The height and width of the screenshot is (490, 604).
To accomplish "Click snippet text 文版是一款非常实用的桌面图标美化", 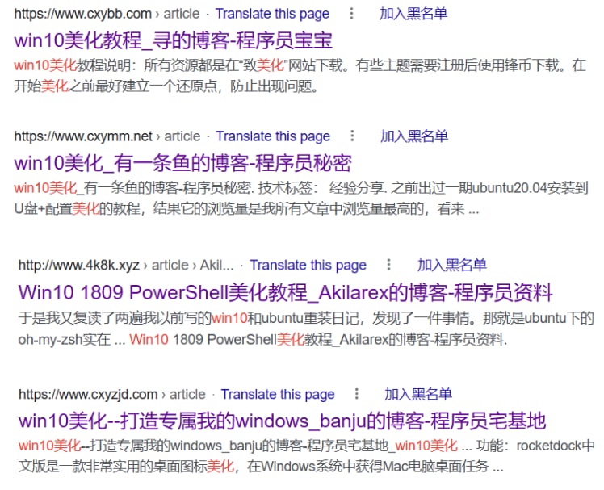I will pos(126,467).
